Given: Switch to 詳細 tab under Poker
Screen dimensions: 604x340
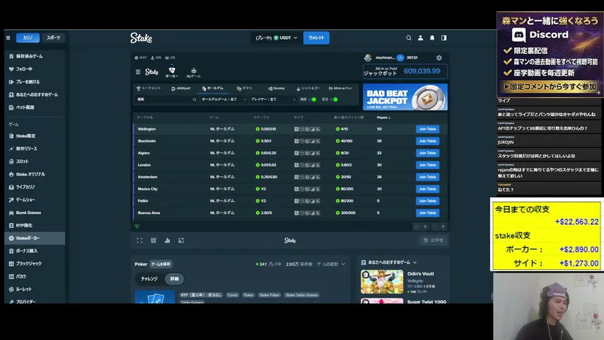Looking at the screenshot, I should (x=174, y=278).
